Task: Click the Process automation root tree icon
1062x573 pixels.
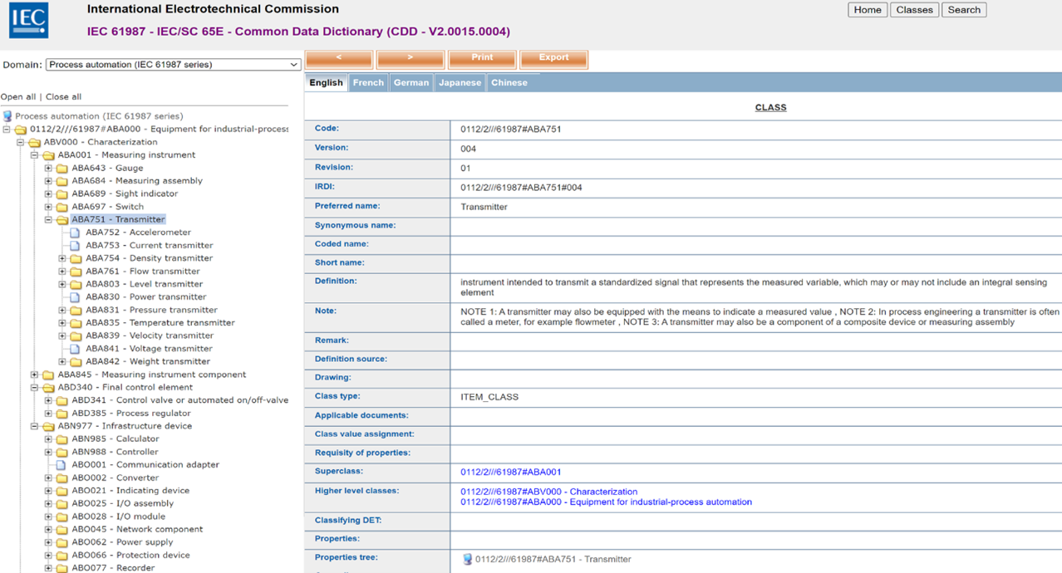Action: click(x=7, y=116)
